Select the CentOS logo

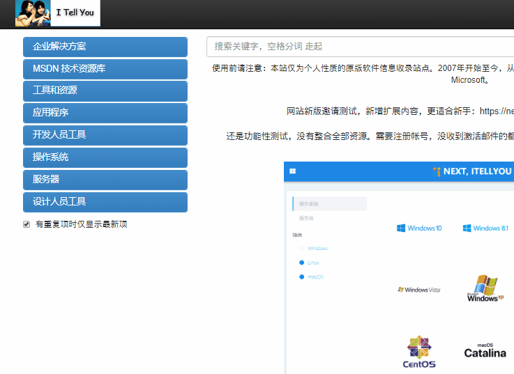(419, 352)
